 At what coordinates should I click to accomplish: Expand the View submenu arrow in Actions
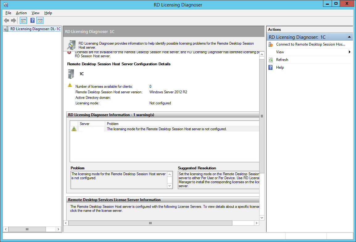(350, 52)
